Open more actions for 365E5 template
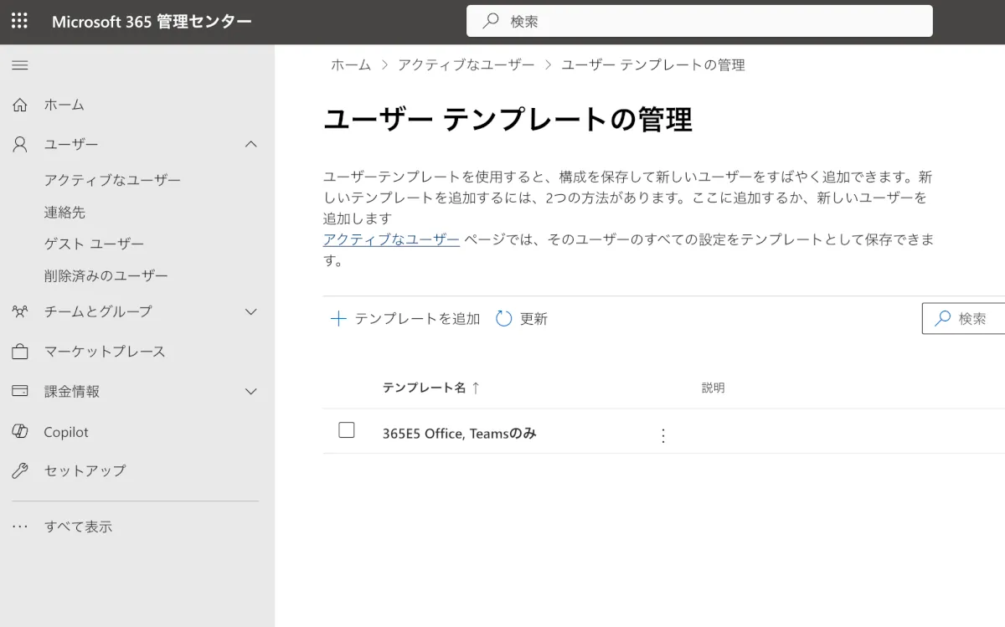 663,435
